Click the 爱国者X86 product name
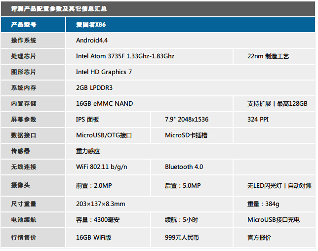Viewport: 318px width, 251px height. [91, 25]
